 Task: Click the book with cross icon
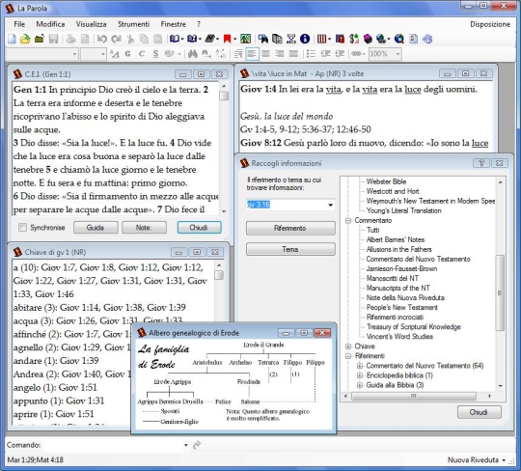(340, 39)
